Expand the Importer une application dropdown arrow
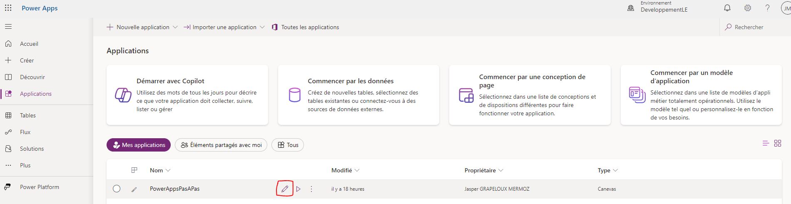 tap(262, 27)
